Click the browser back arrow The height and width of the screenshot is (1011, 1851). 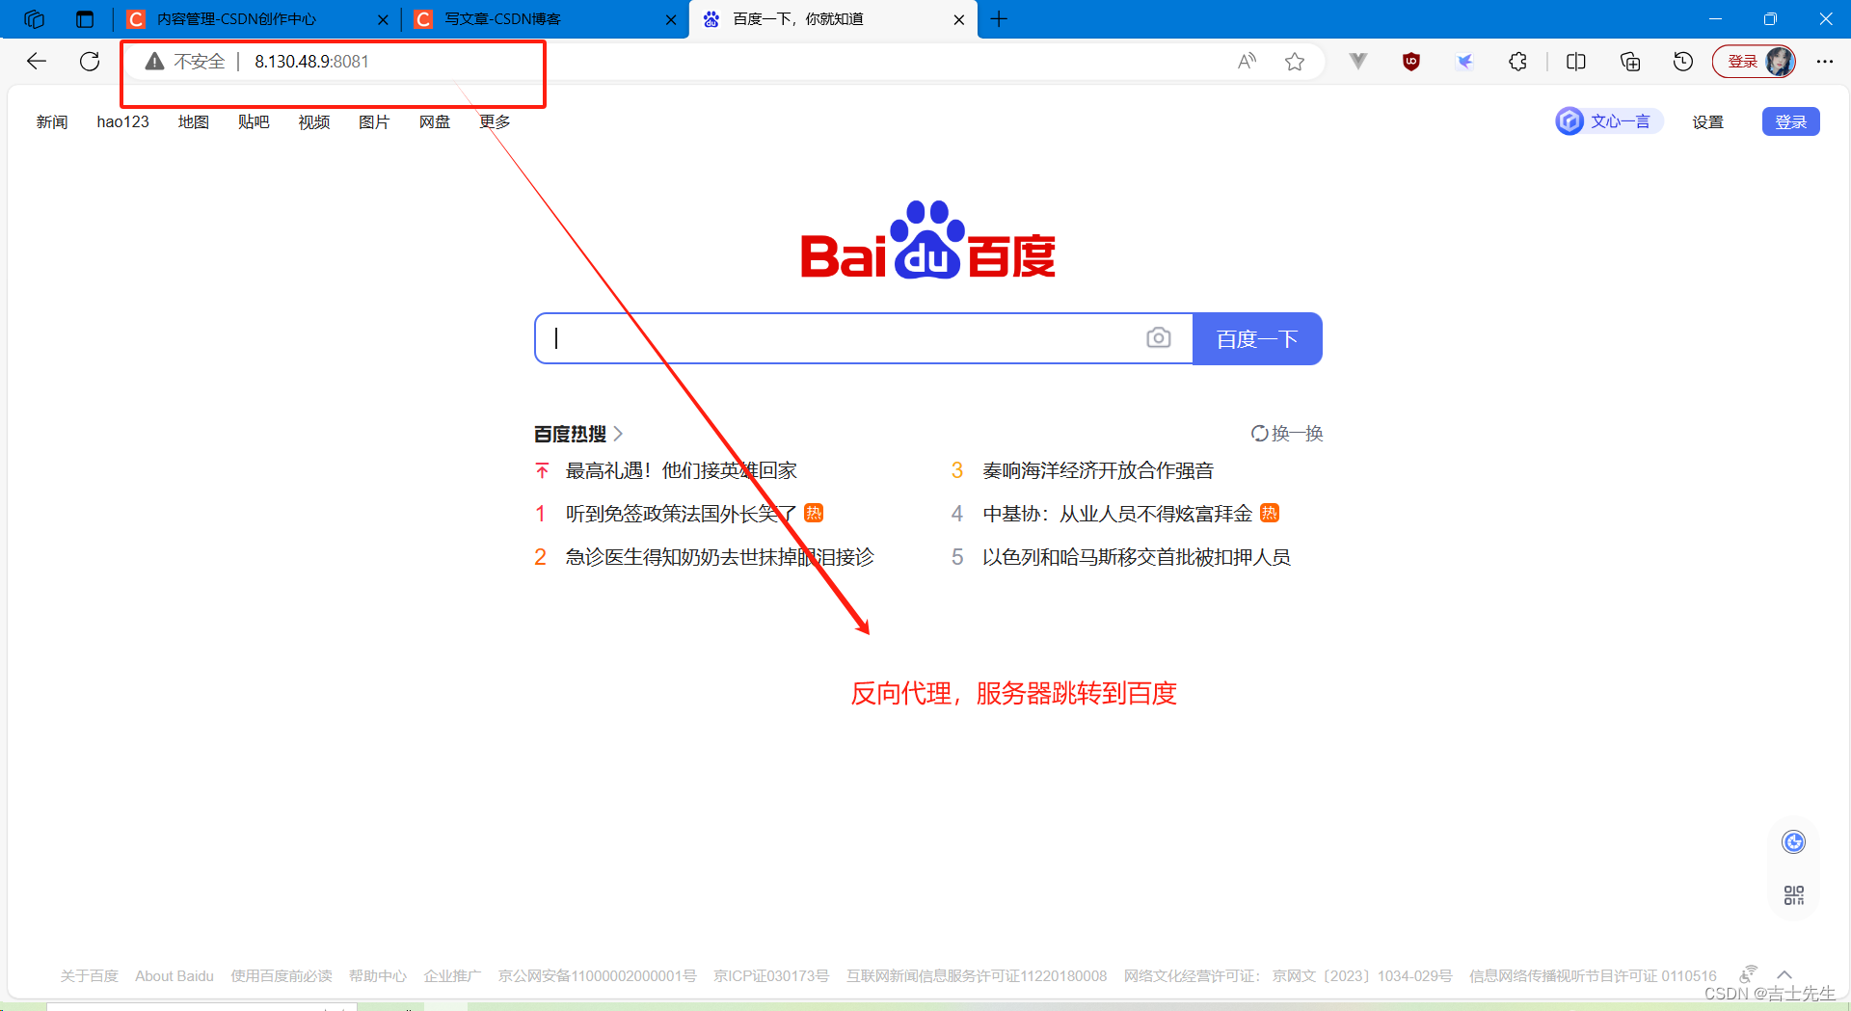(37, 62)
